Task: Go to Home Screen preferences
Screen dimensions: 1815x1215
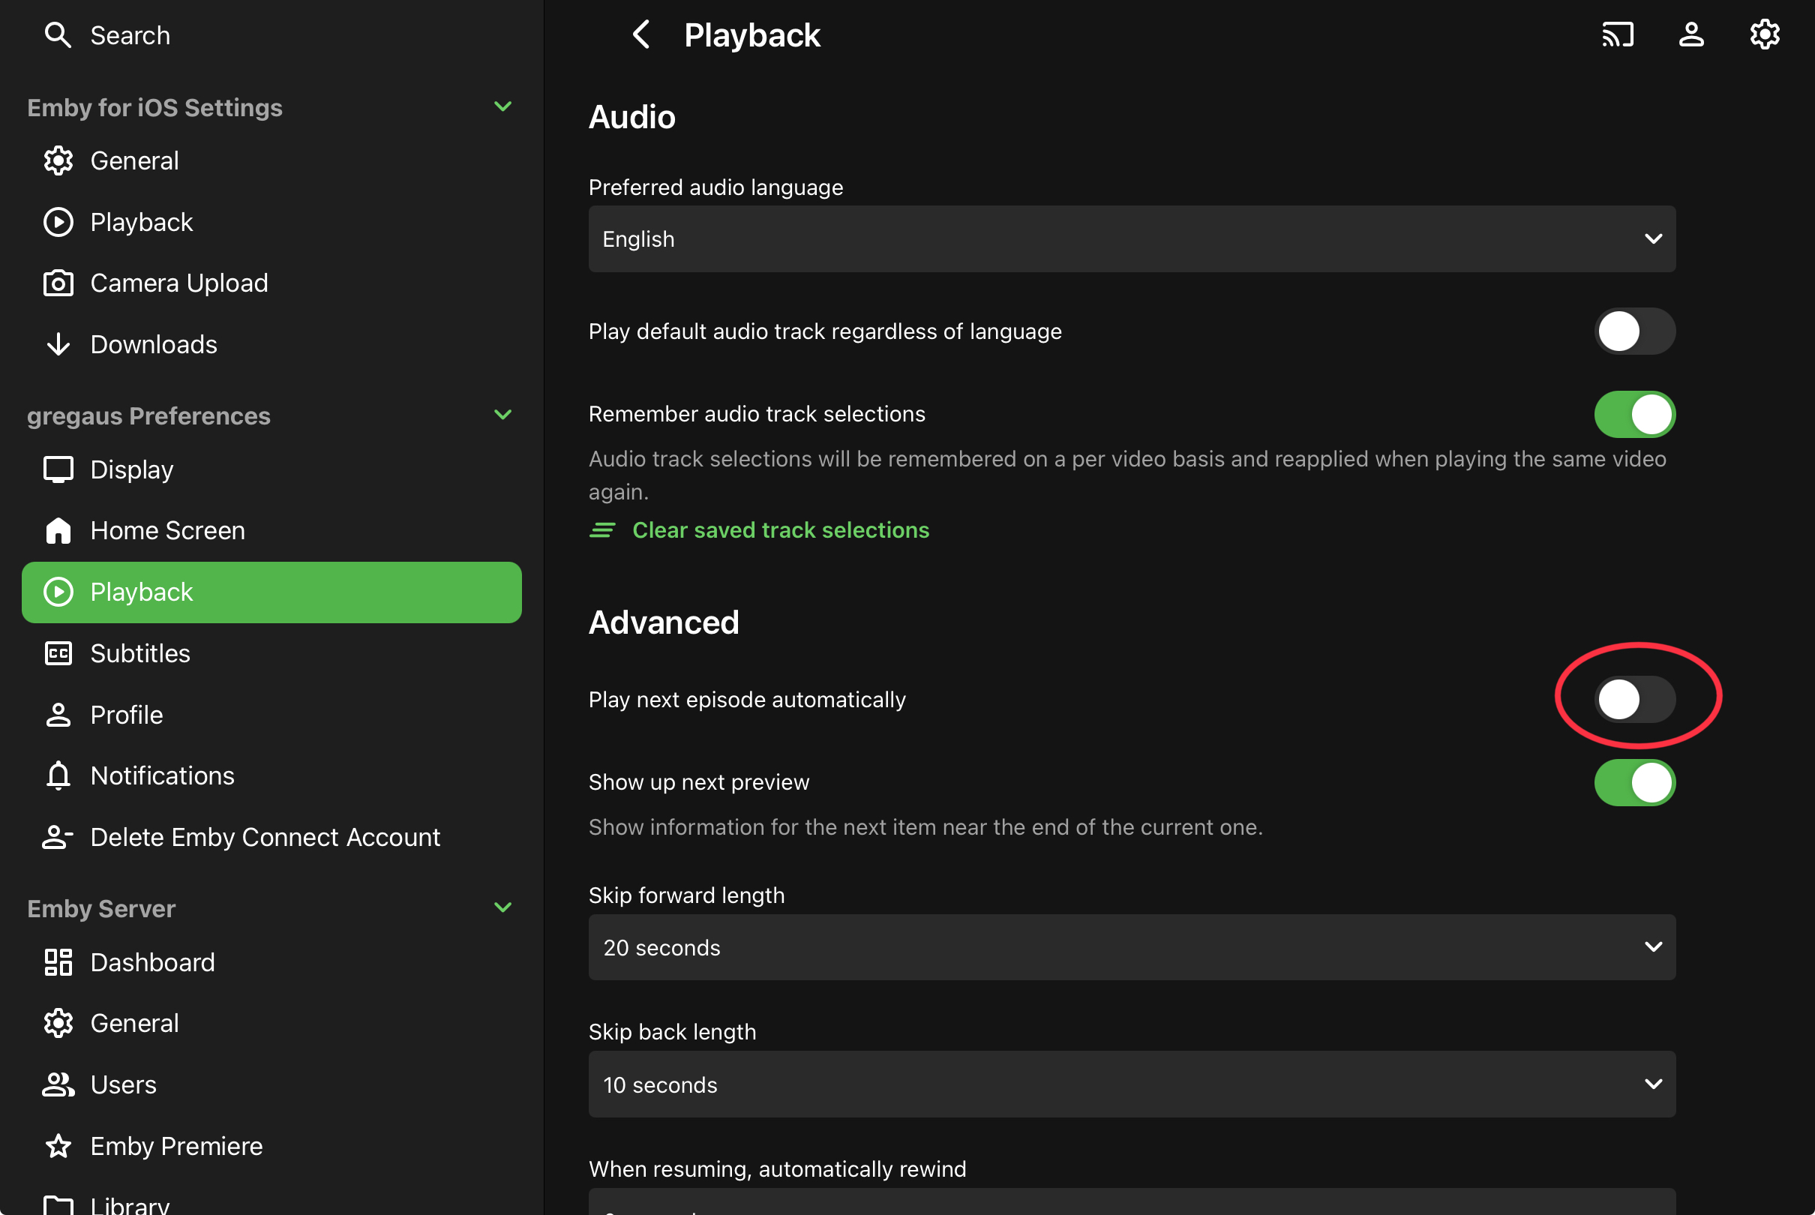Action: (x=167, y=530)
